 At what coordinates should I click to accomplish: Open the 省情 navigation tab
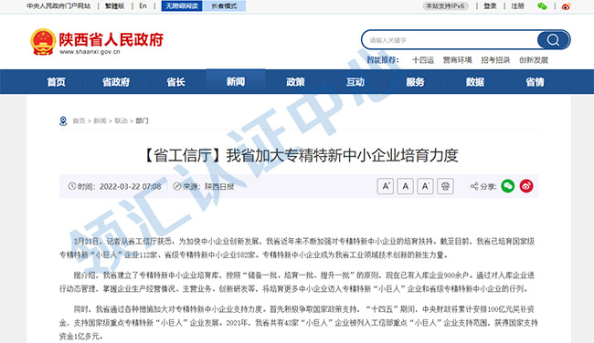[x=535, y=82]
